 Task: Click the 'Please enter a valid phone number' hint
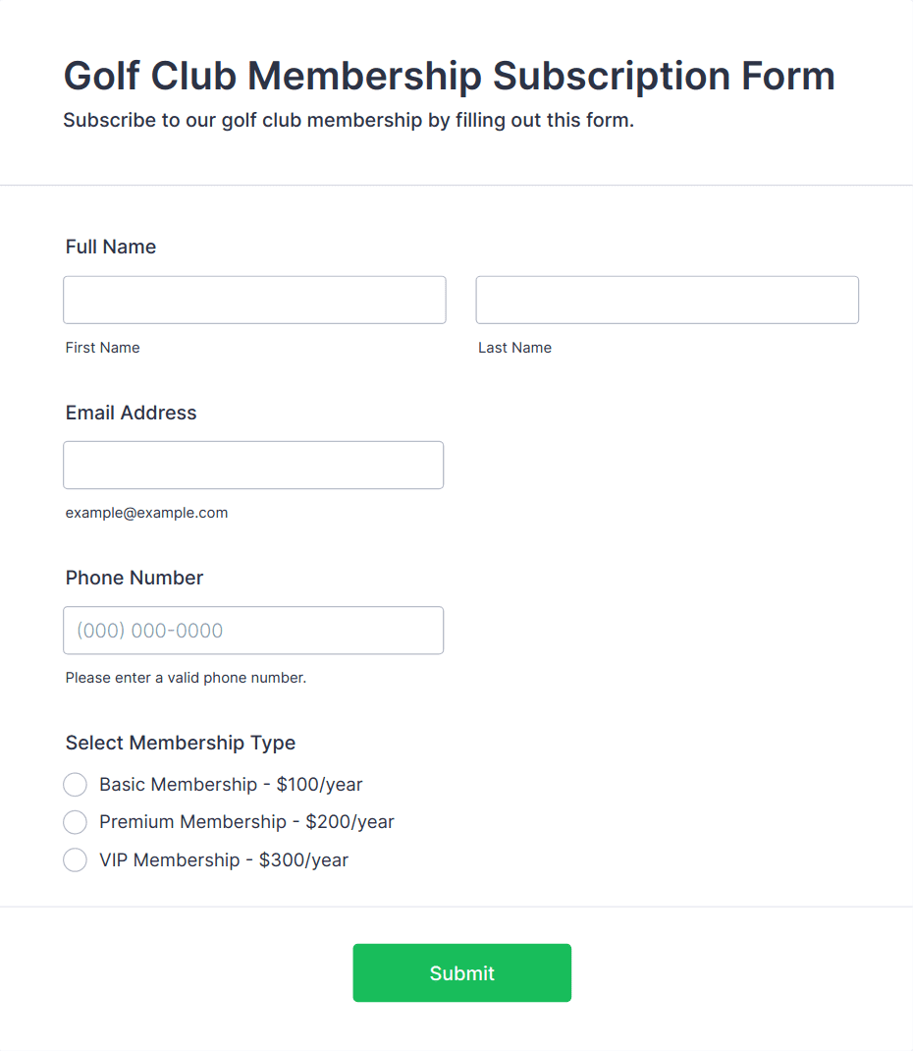coord(186,678)
